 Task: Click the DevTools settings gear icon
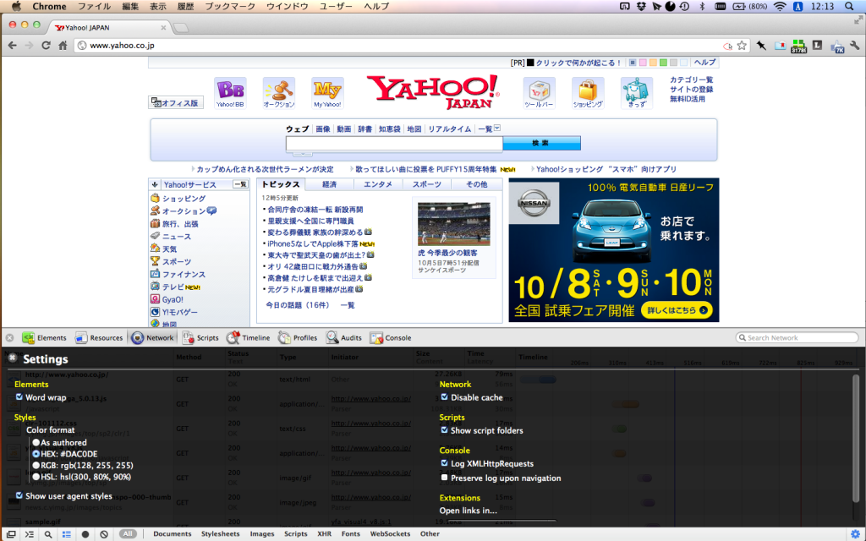point(856,534)
